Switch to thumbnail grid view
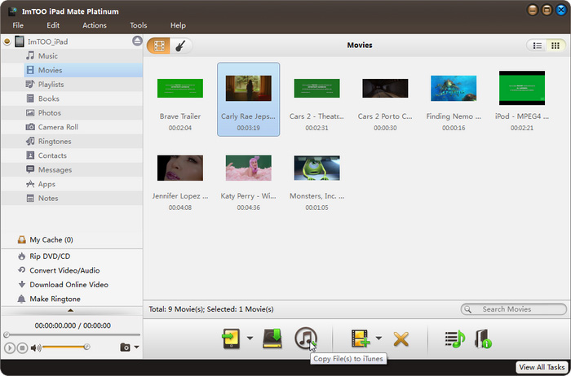The width and height of the screenshot is (571, 376). pos(556,46)
